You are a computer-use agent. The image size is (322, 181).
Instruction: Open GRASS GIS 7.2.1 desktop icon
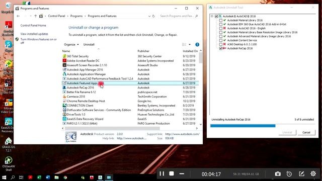pyautogui.click(x=9, y=145)
